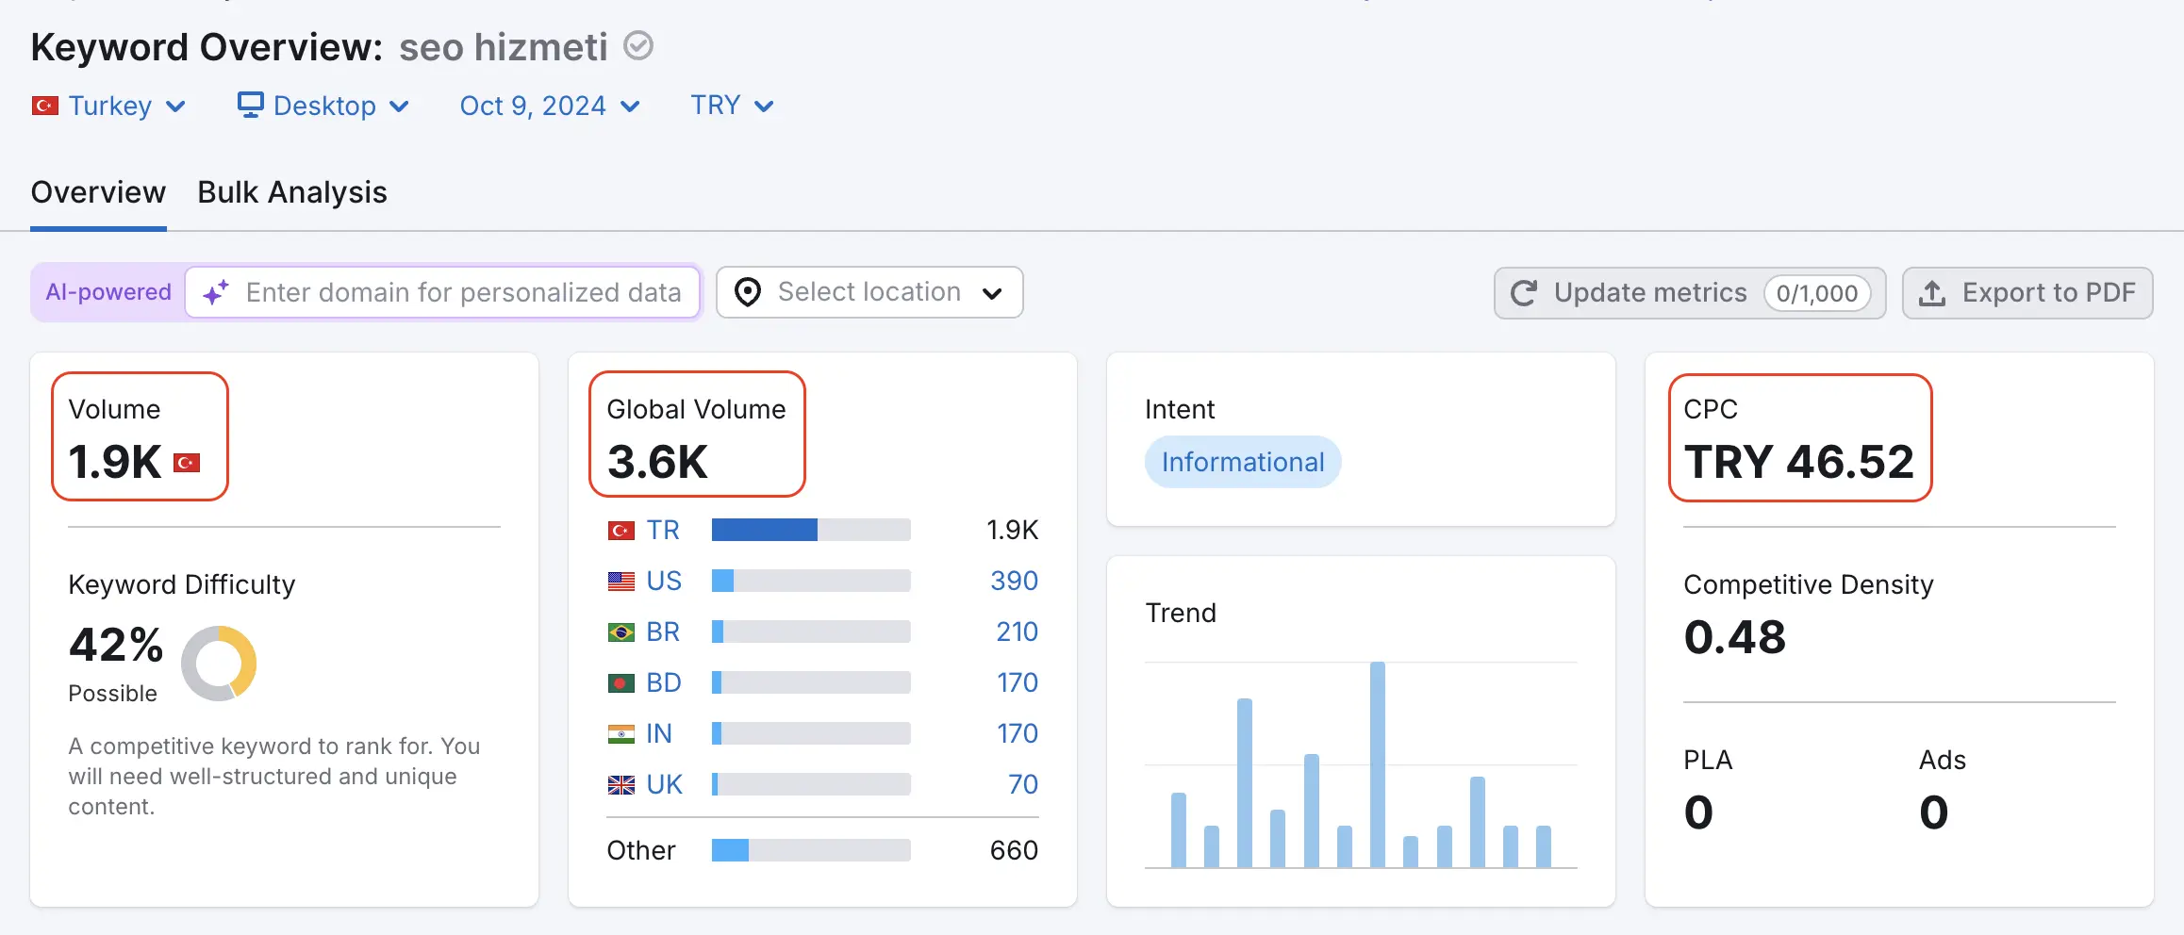
Task: Click the Competitive Density value 0.48
Action: (1735, 637)
